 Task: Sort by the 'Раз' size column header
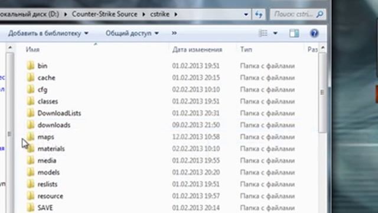312,50
